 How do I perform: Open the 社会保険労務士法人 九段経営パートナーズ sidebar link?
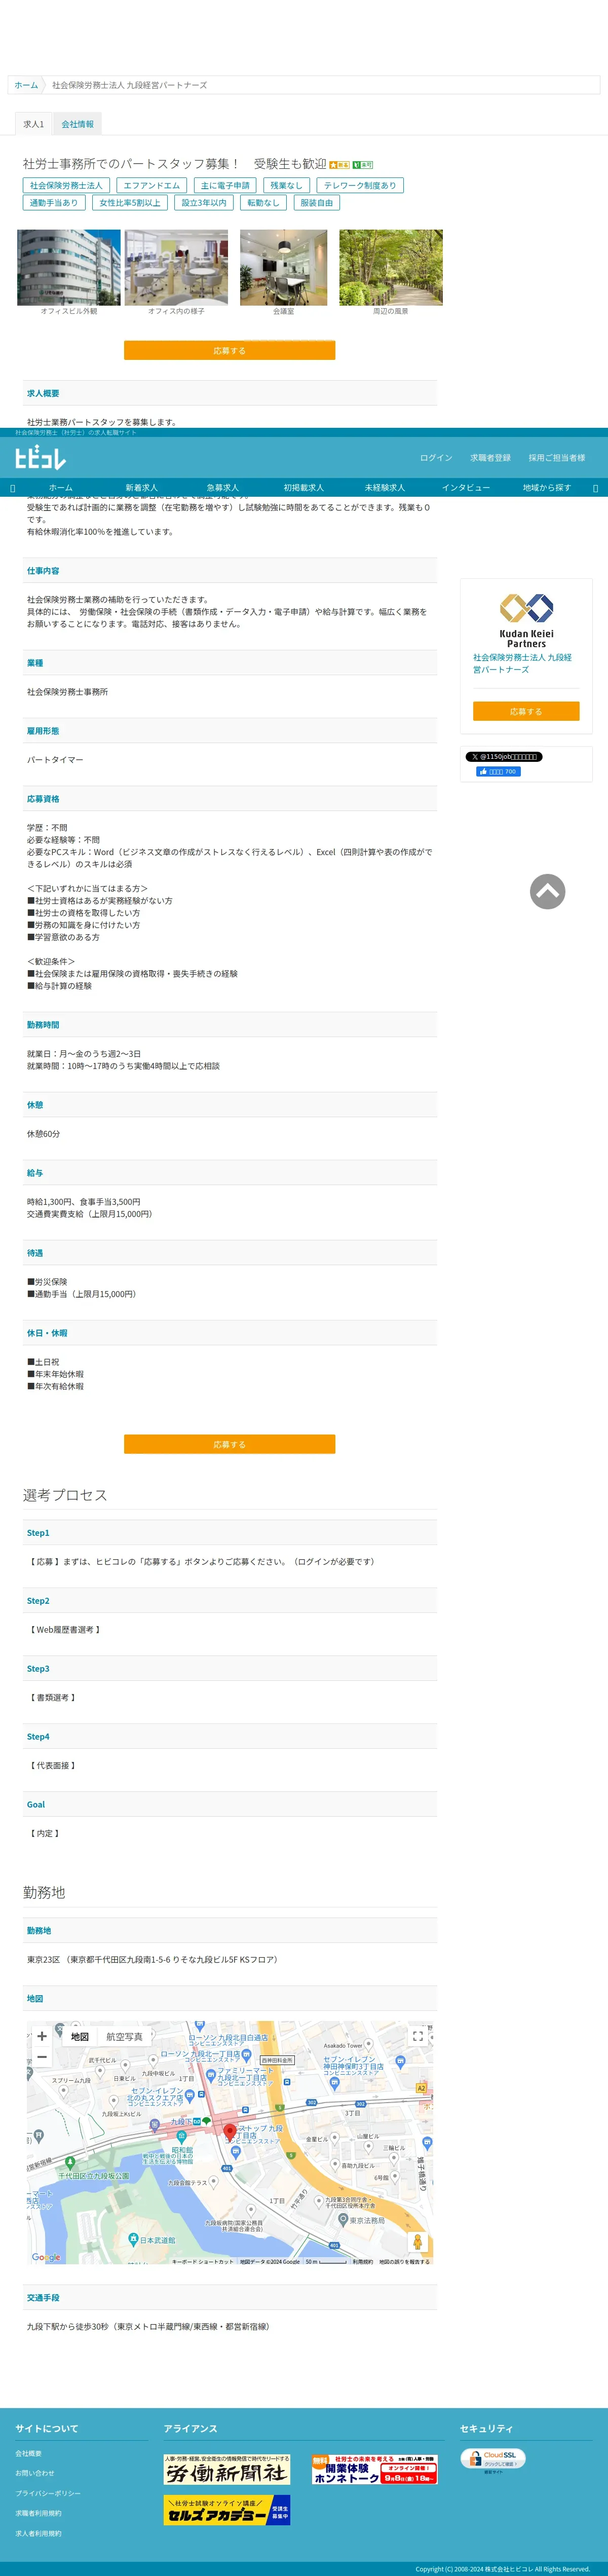[x=522, y=663]
